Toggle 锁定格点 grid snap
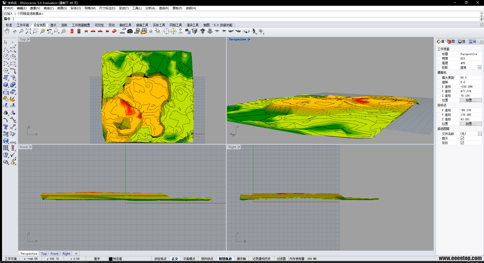Screen dimensions: 484x263 pyautogui.click(x=160, y=259)
